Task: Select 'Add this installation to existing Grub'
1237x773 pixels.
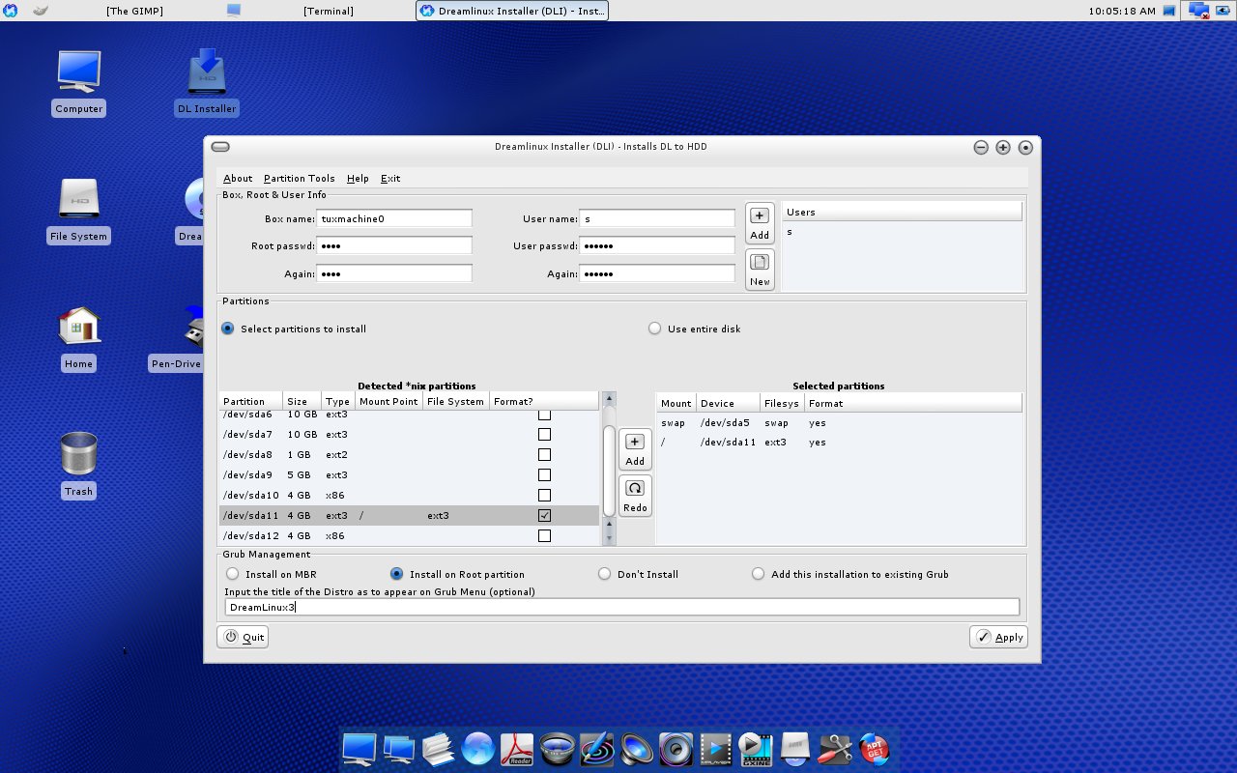Action: coord(758,574)
